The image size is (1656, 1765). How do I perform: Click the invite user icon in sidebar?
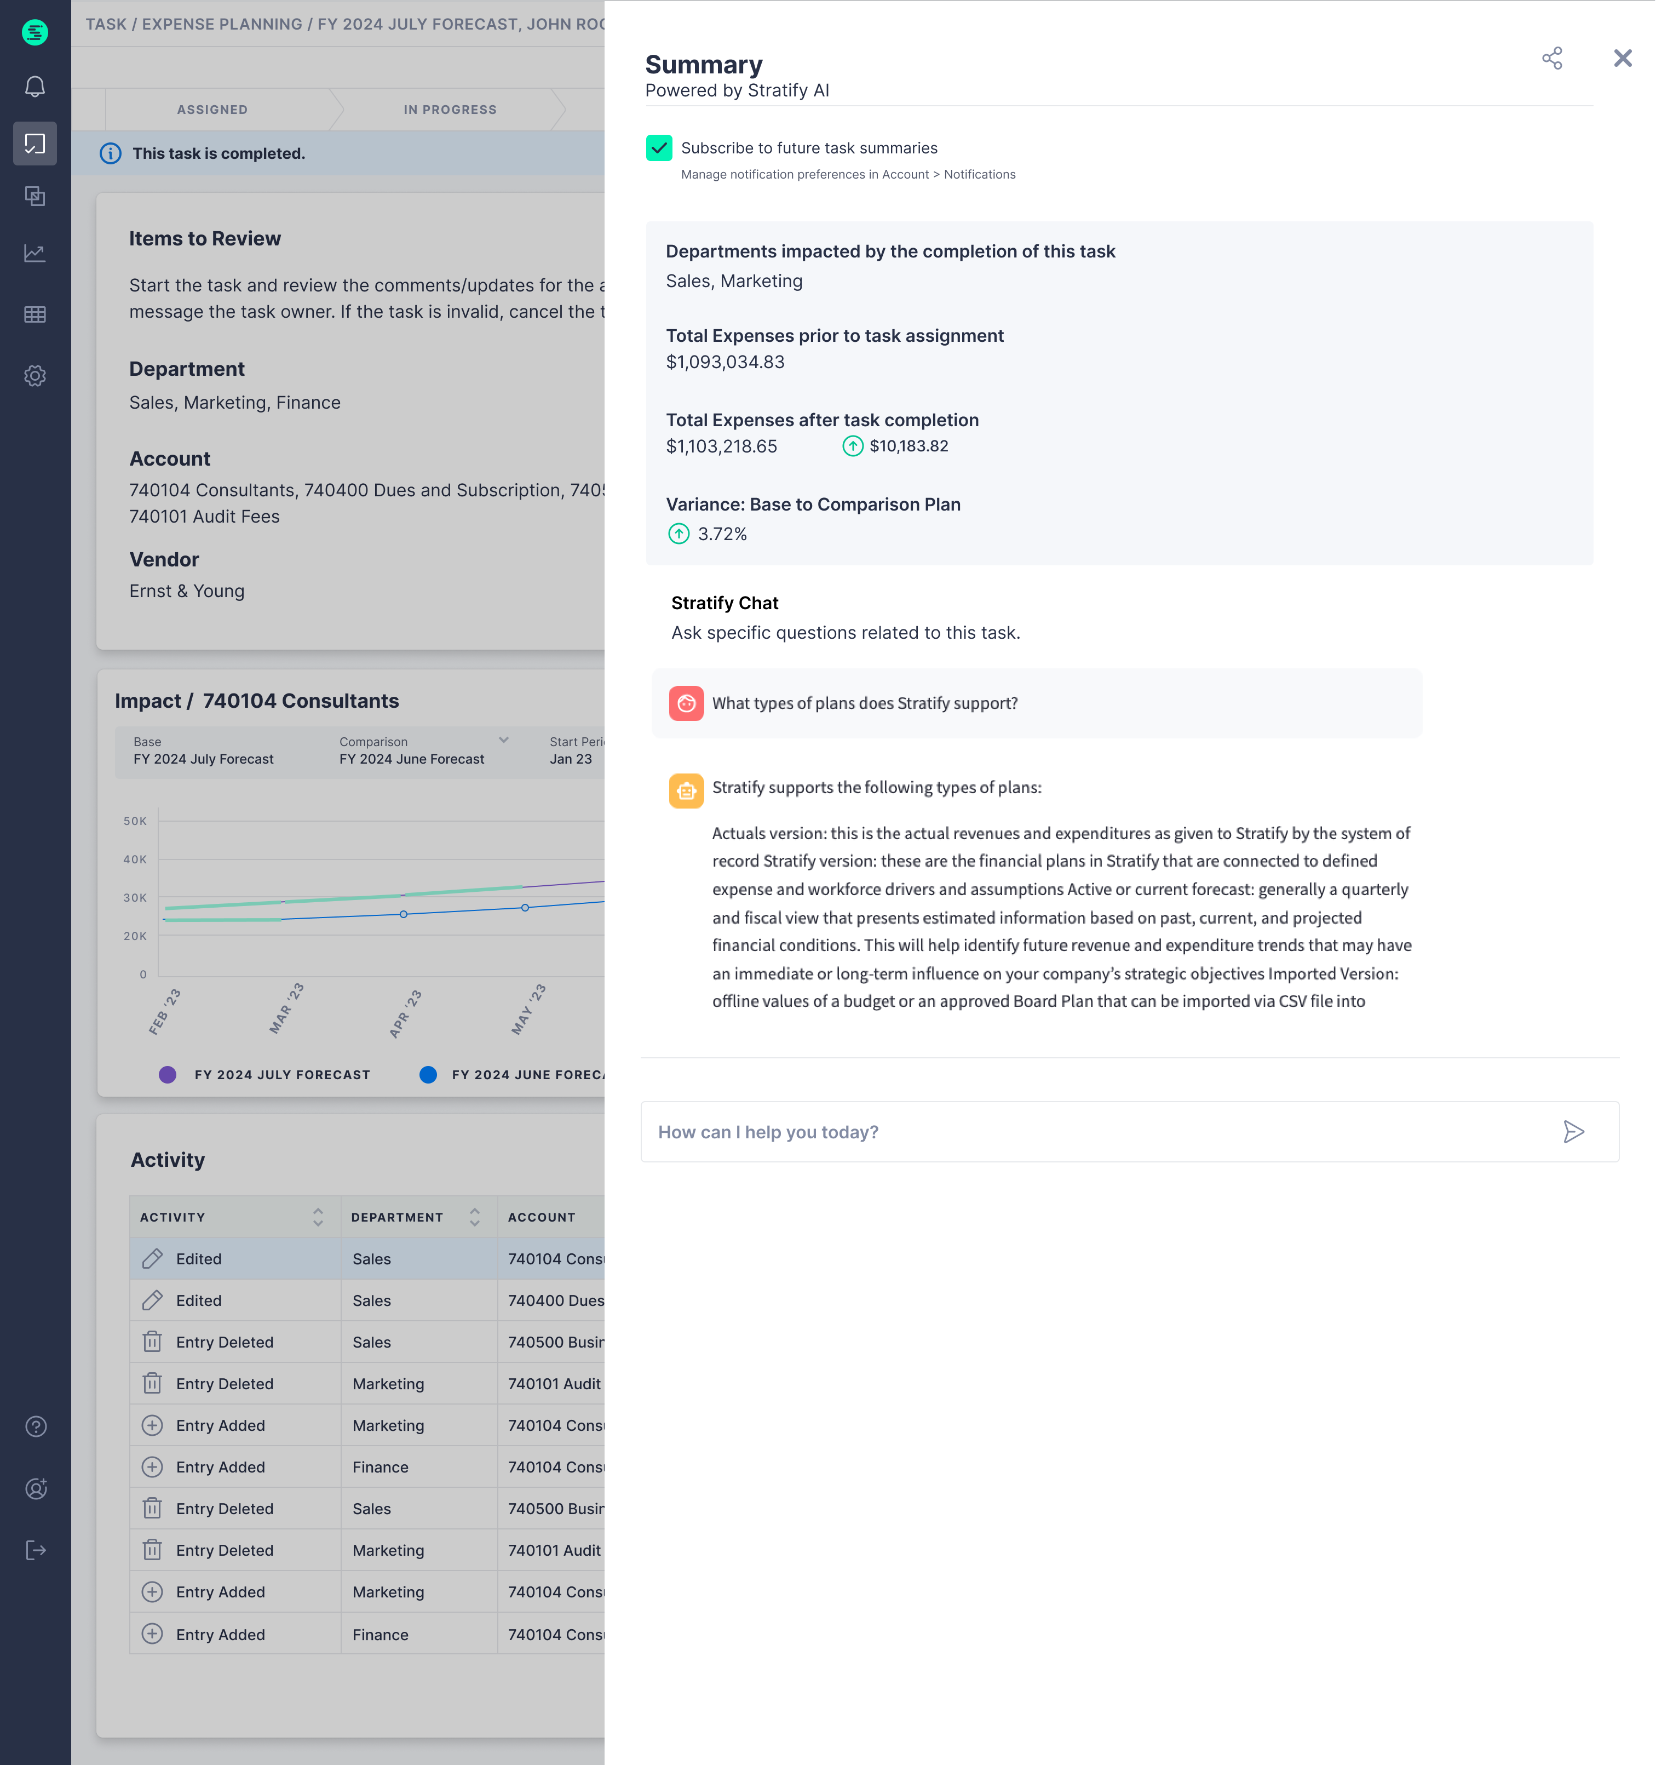(36, 1488)
